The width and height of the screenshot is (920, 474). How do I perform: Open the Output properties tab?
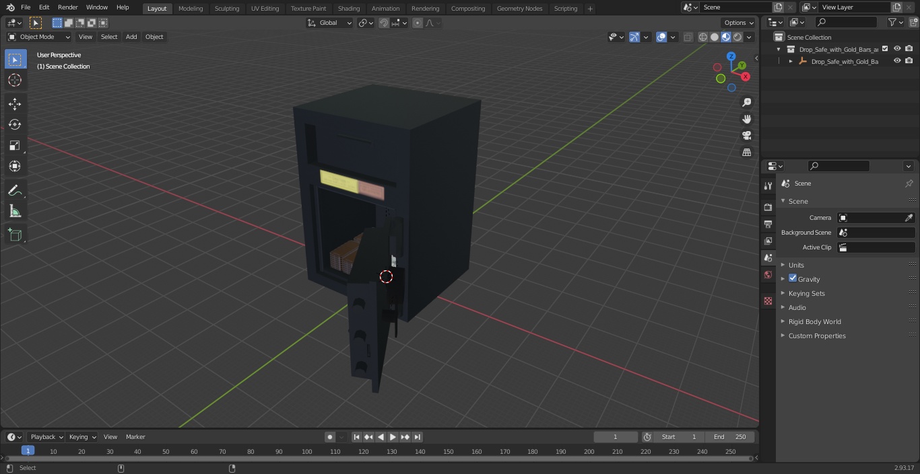(x=768, y=224)
